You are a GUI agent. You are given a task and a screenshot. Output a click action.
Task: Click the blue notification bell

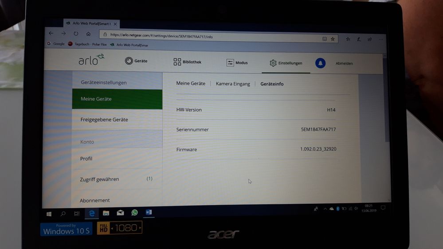pos(320,63)
